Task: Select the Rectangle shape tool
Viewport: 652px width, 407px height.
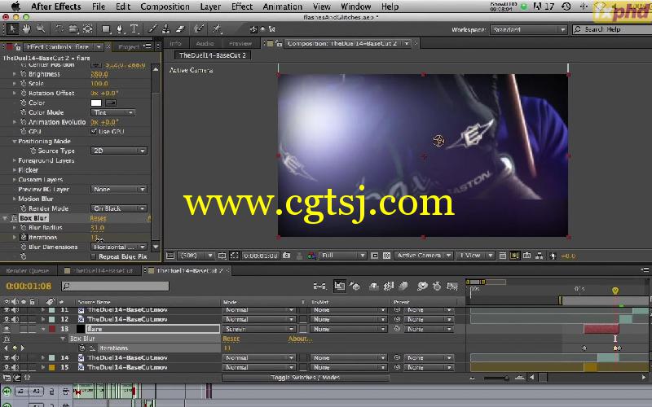Action: (x=106, y=28)
